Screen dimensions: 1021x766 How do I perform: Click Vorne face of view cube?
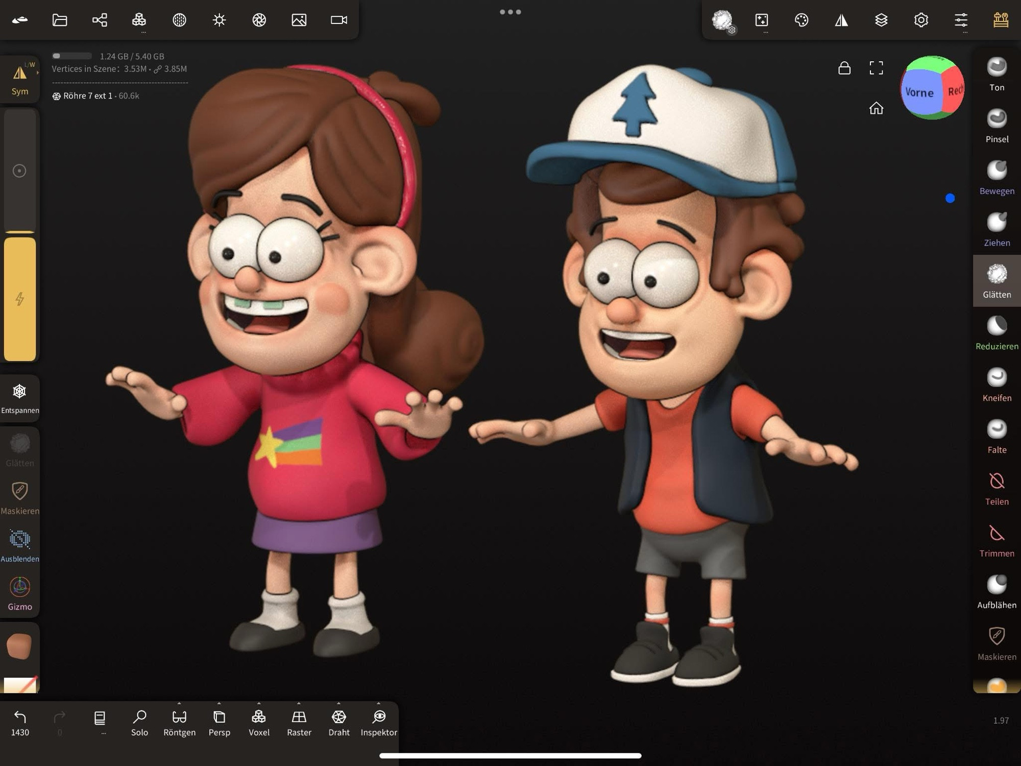click(919, 92)
